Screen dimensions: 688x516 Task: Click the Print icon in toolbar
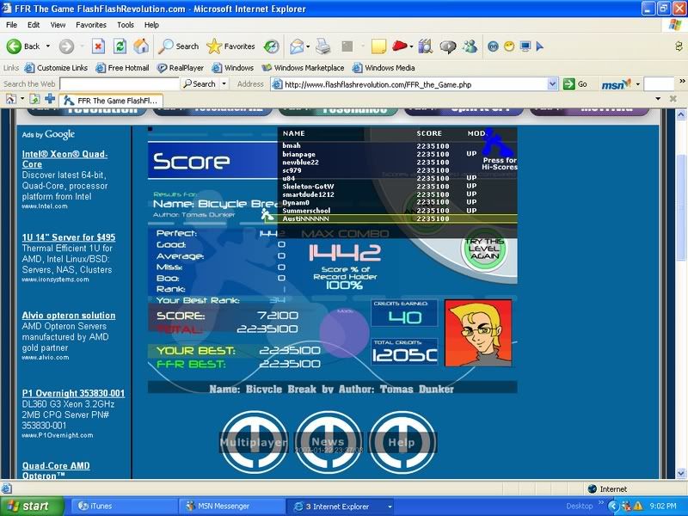point(322,46)
